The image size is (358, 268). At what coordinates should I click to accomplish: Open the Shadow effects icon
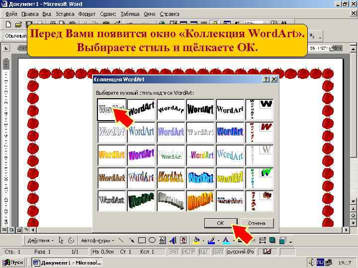click(x=272, y=240)
